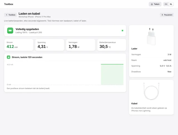This screenshot has height=135, width=178.
Task: Click the green current graph area
Action: [x=112, y=74]
